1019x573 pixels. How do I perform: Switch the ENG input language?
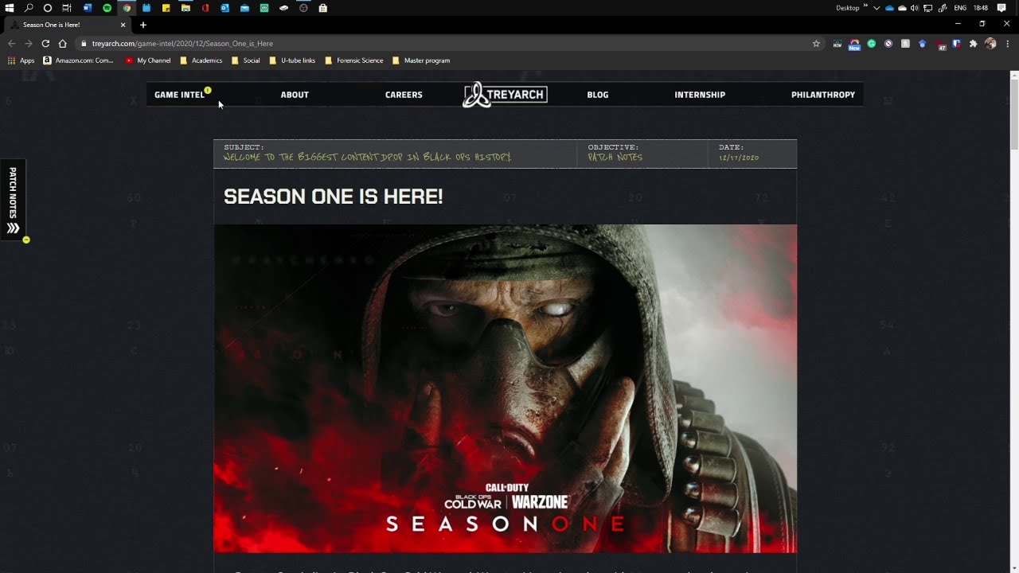(960, 8)
